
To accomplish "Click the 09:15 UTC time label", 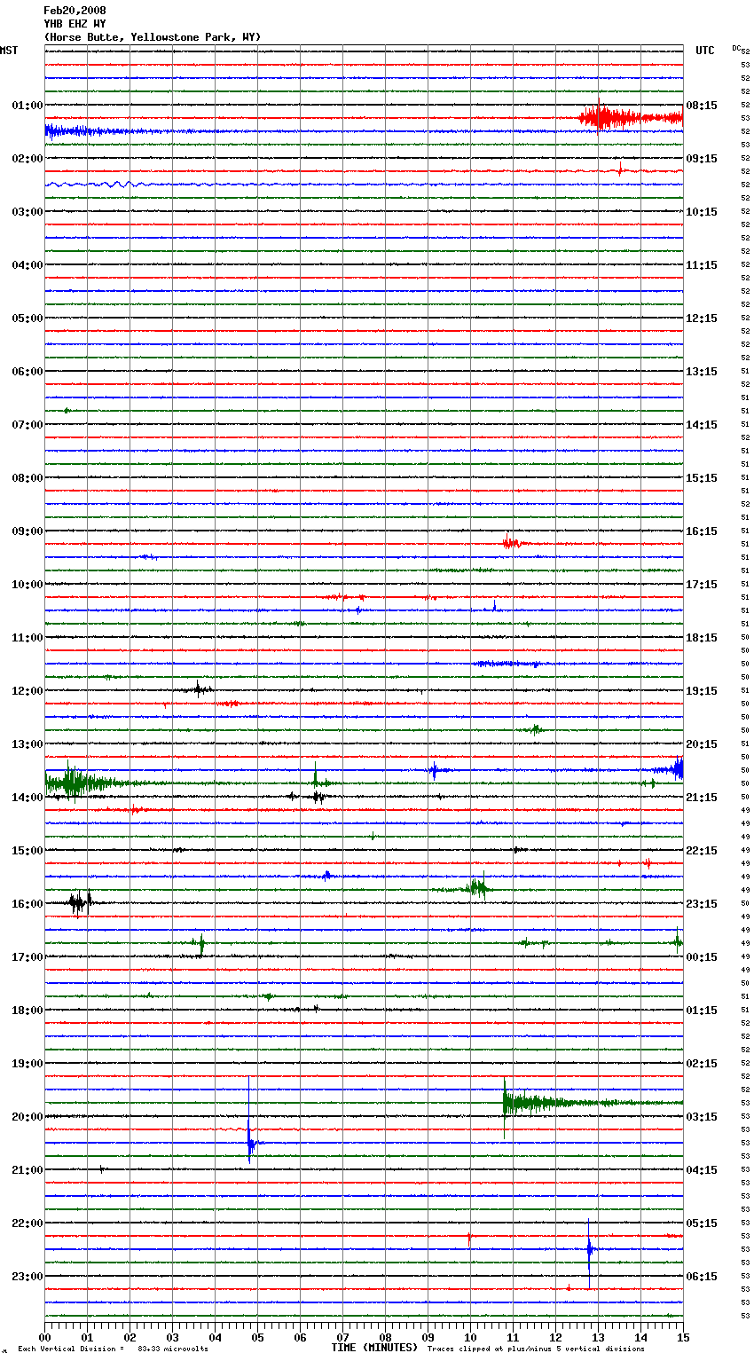I will coord(702,159).
